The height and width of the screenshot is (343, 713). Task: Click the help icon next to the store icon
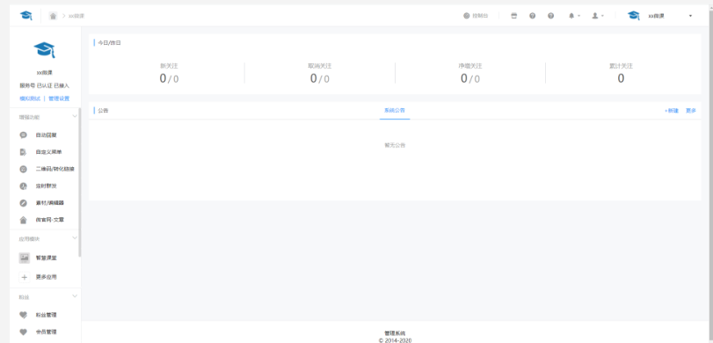(x=532, y=16)
